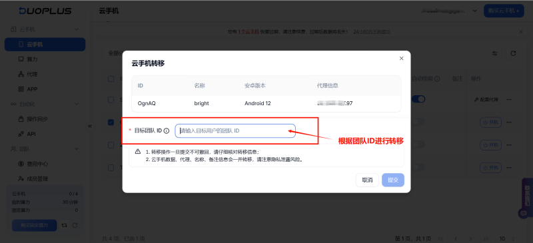Image resolution: width=533 pixels, height=243 pixels.
Task: Click the 取消 button in dialog
Action: tap(367, 180)
